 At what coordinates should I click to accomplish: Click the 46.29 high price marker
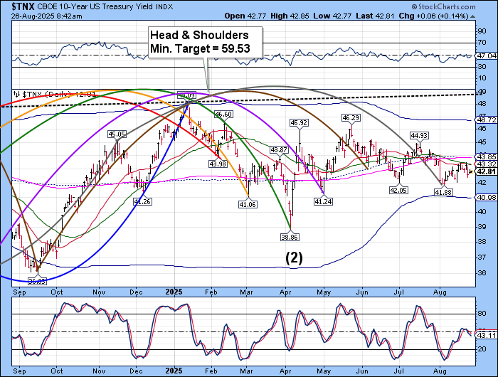[x=350, y=117]
